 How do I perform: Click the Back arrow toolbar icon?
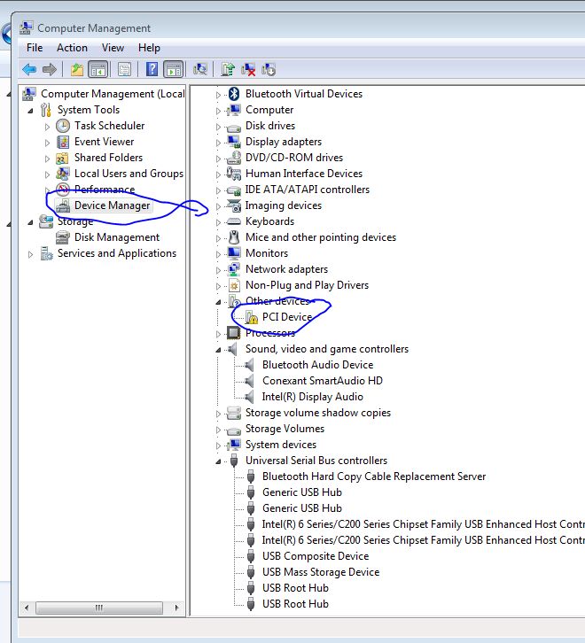tap(29, 69)
